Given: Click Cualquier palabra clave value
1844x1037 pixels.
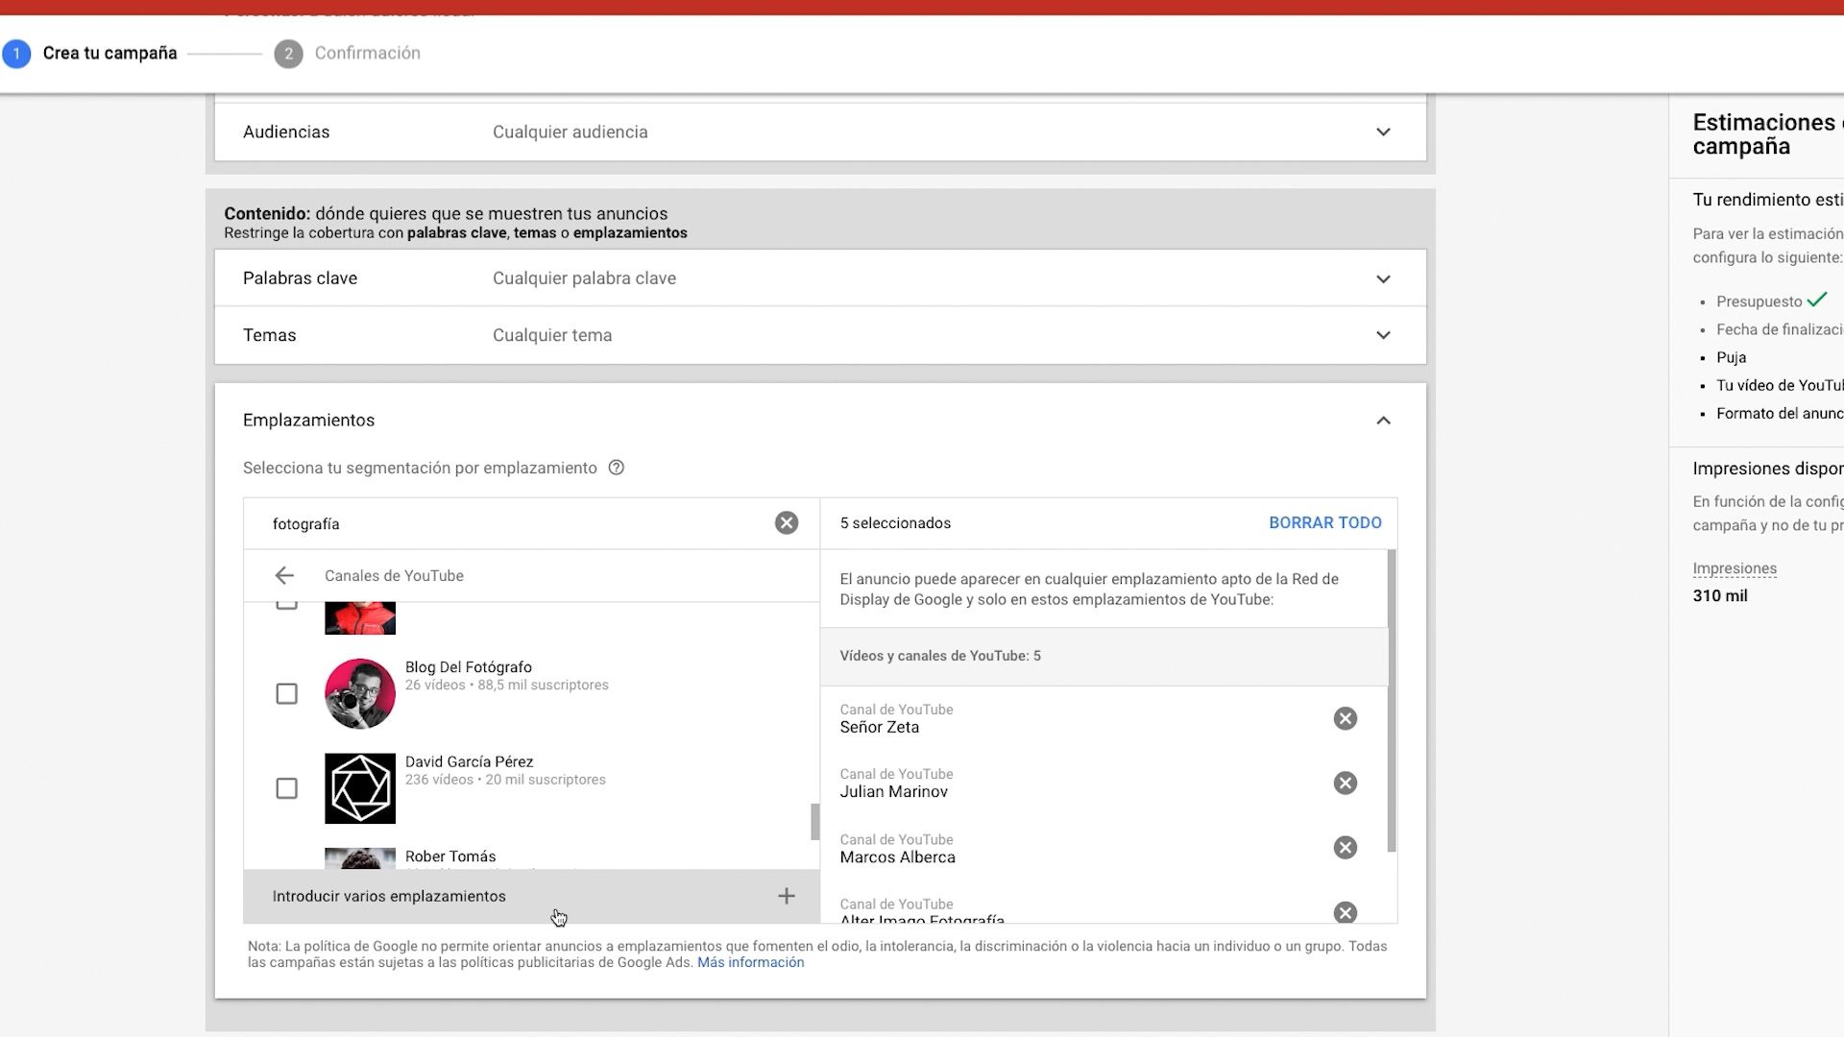Looking at the screenshot, I should (x=585, y=278).
